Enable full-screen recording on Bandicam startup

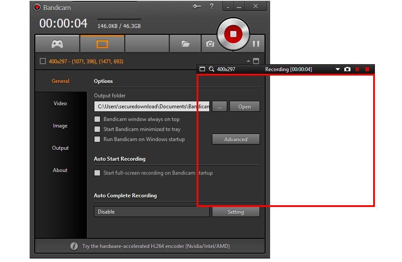pos(97,173)
